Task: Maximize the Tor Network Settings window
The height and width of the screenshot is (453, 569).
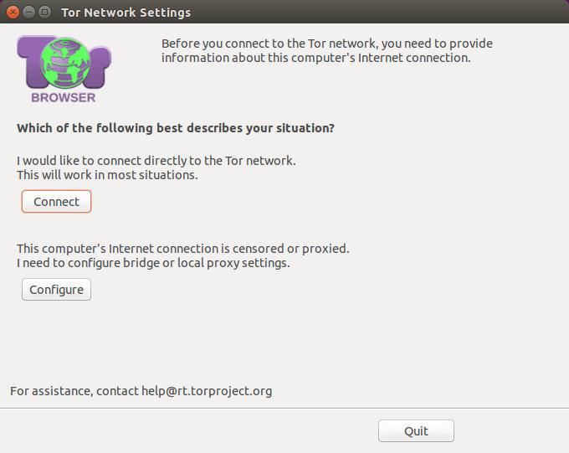Action: (44, 12)
